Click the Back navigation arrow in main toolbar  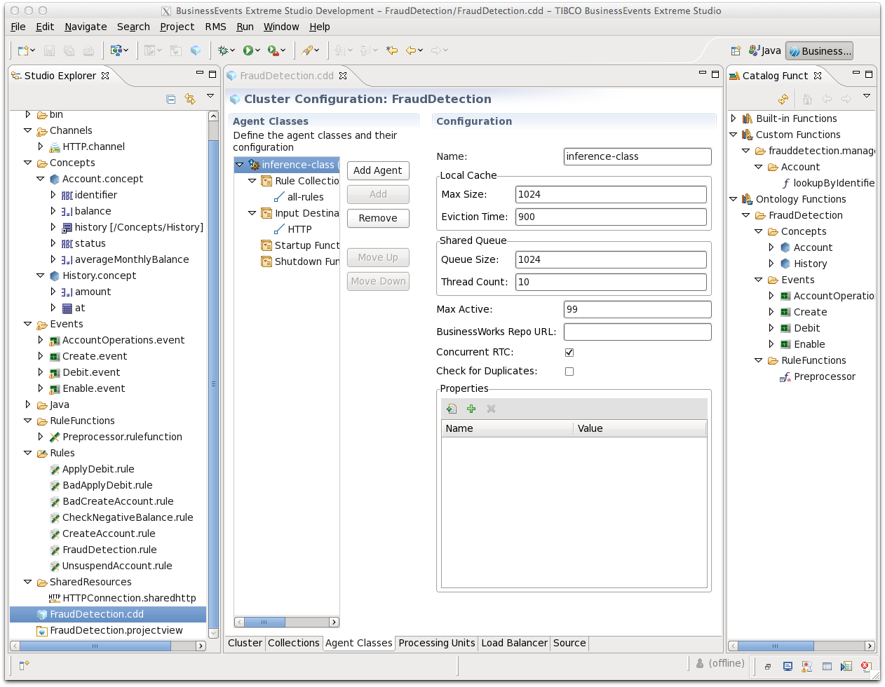(x=411, y=50)
